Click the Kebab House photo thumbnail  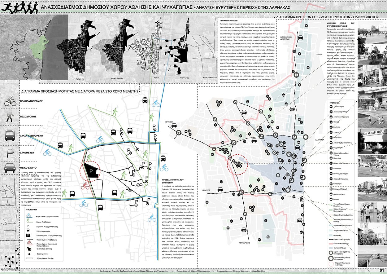coord(372,141)
